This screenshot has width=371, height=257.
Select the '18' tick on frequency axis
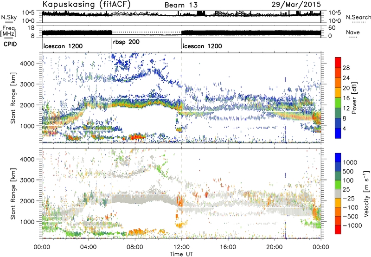(x=31, y=28)
